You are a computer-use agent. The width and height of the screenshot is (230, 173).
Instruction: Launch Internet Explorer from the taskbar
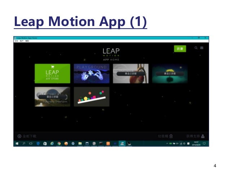coord(52,143)
